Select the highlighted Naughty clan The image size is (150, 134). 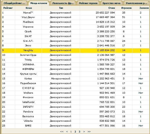pos(28,50)
